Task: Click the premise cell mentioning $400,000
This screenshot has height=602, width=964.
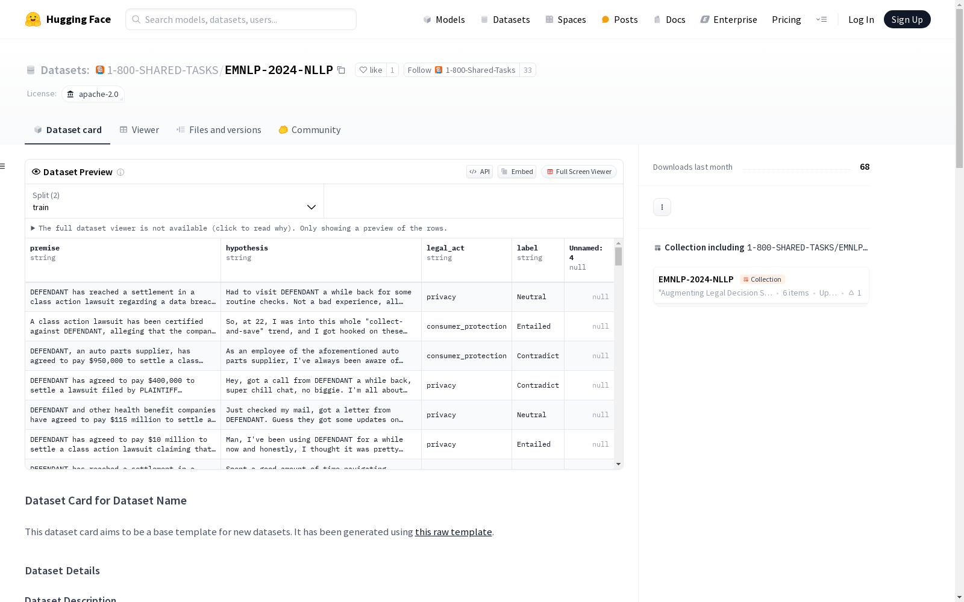Action: [123, 385]
